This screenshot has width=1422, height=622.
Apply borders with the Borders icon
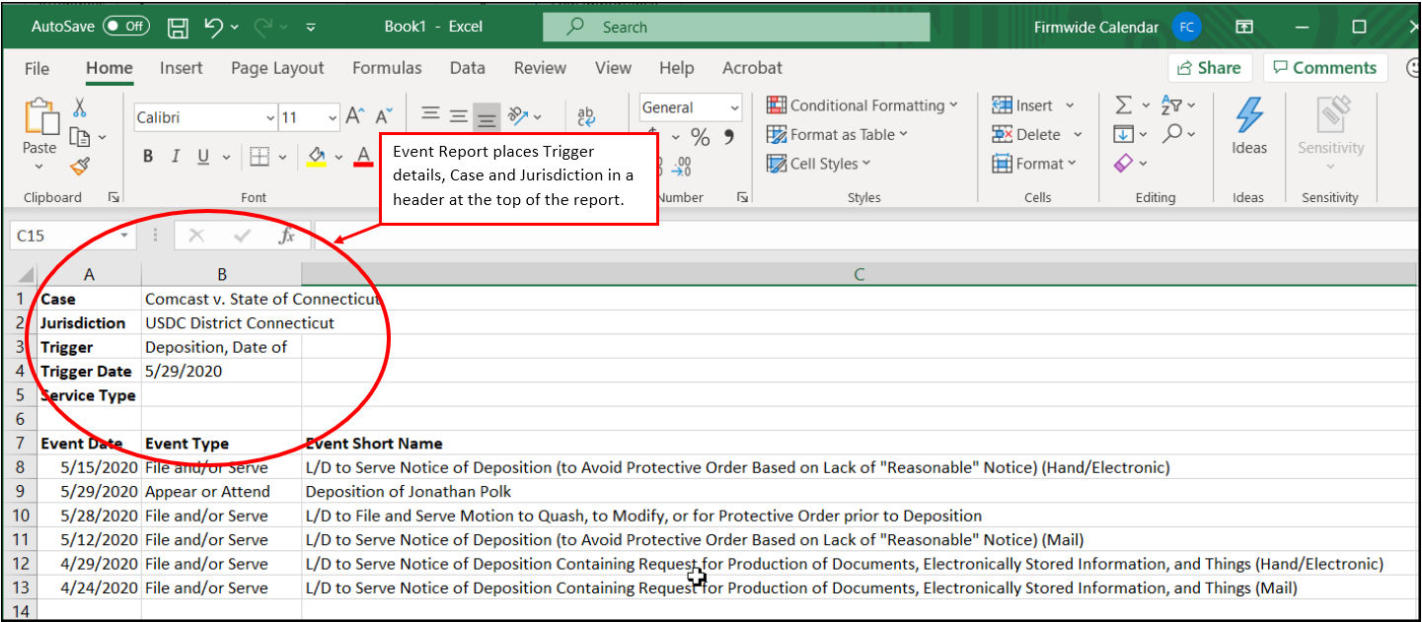point(259,157)
